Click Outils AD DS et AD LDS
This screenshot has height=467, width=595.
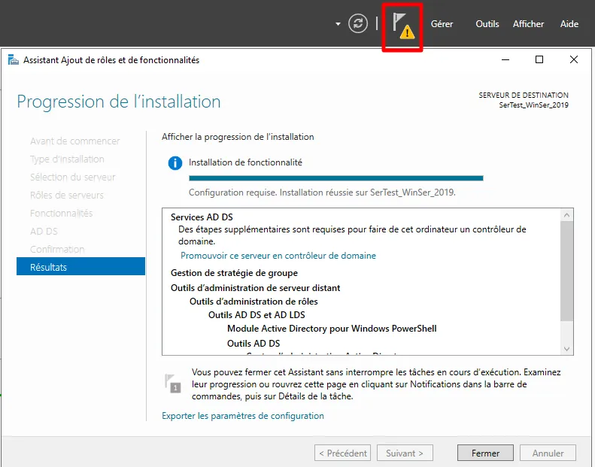coord(257,315)
